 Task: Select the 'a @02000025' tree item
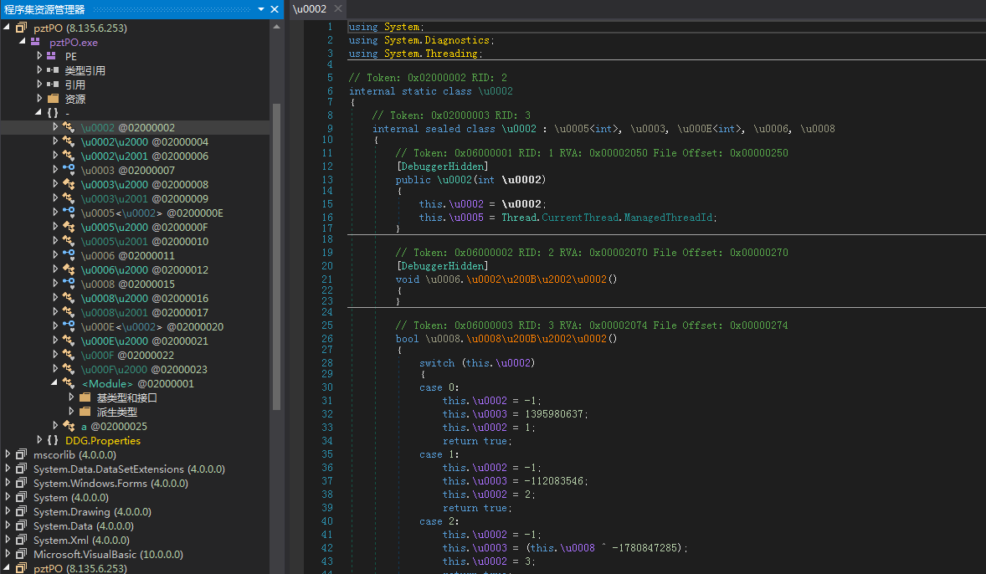pyautogui.click(x=114, y=426)
